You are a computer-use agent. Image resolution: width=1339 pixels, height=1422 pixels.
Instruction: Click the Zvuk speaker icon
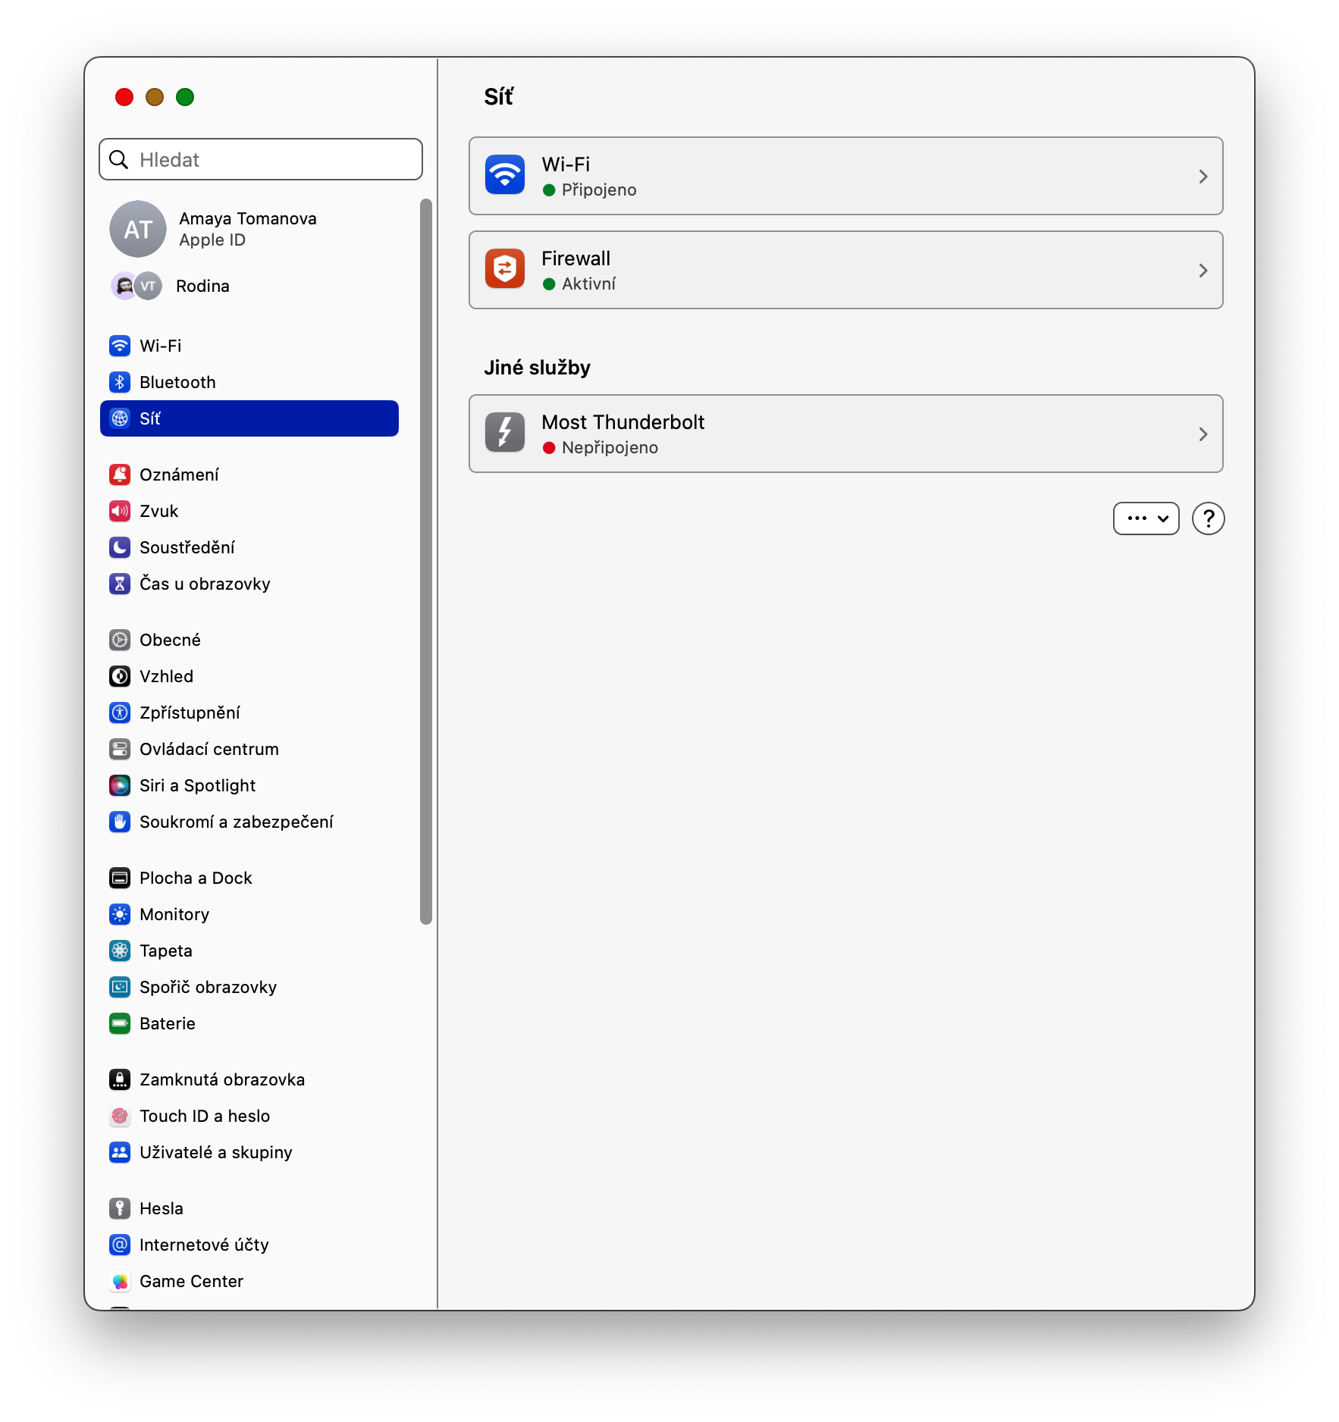pyautogui.click(x=120, y=511)
